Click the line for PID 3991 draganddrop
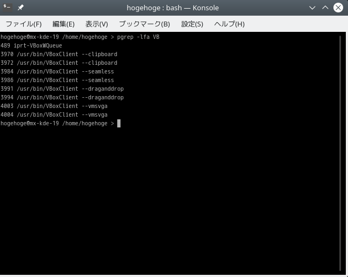The image size is (348, 277). click(62, 89)
